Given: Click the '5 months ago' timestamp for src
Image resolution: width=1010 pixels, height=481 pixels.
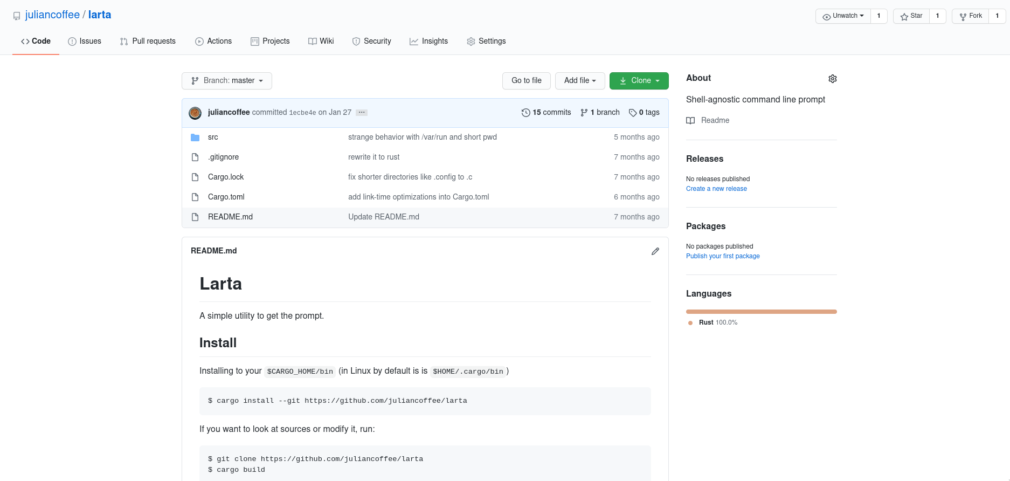Looking at the screenshot, I should click(x=637, y=137).
